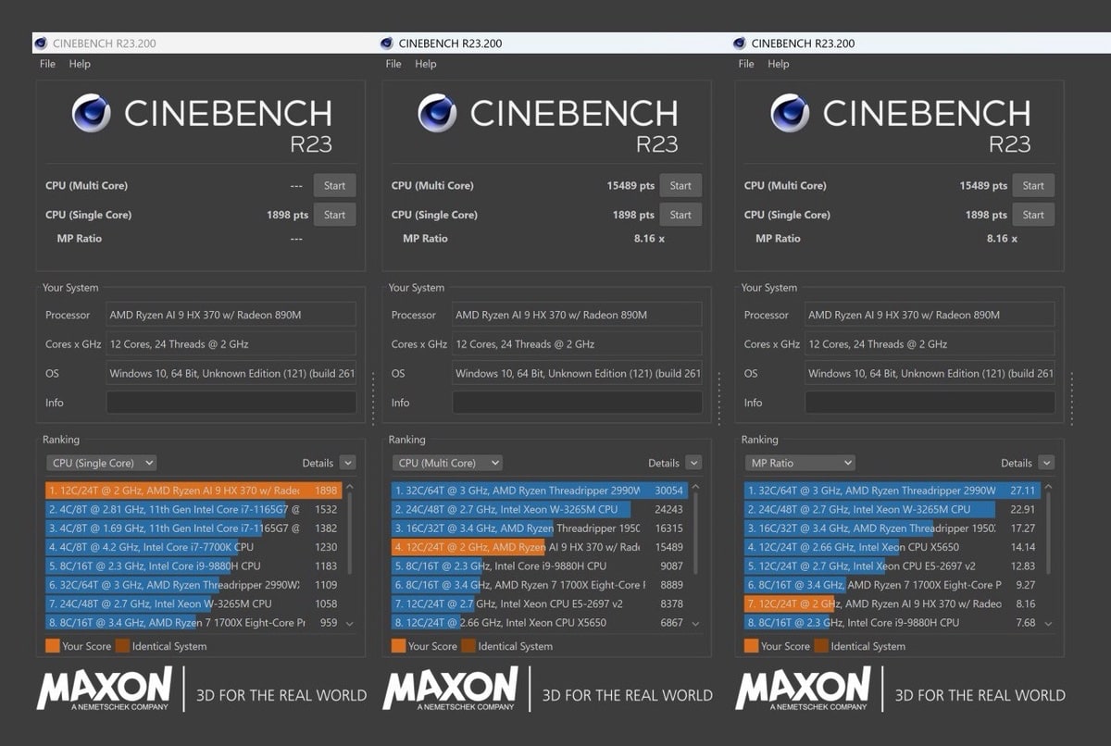Open the File menu in the leftmost window
This screenshot has width=1111, height=746.
point(47,64)
